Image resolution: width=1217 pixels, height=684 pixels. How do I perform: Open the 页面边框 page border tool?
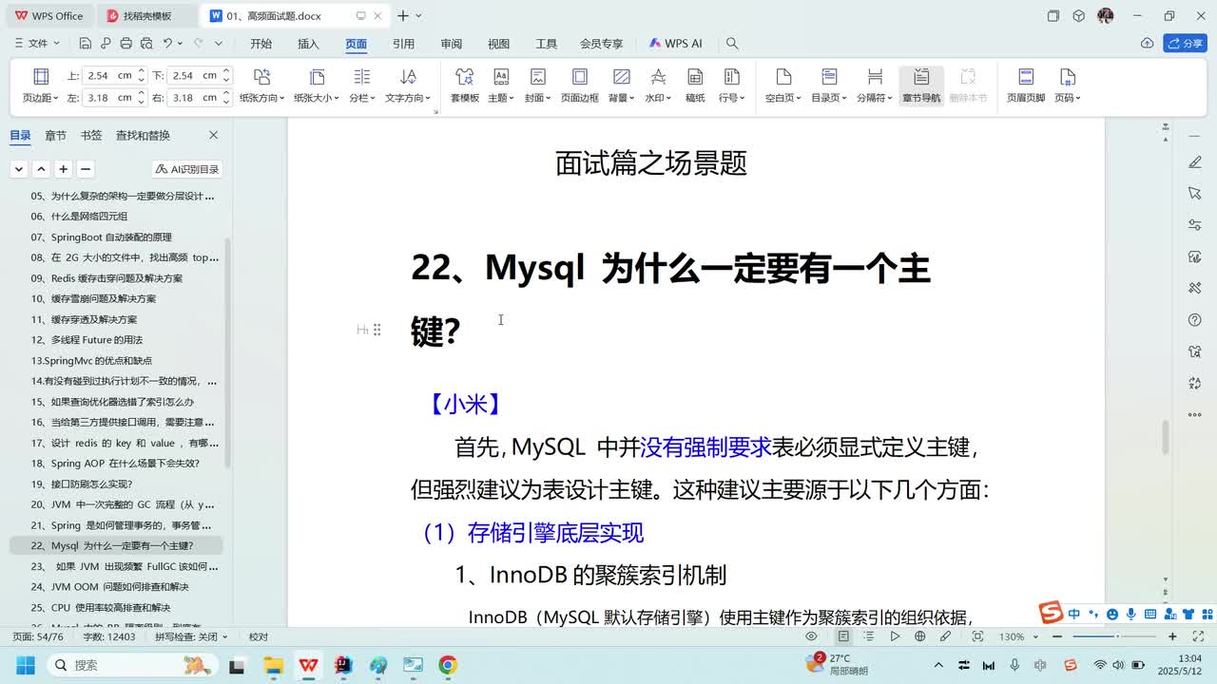pyautogui.click(x=579, y=85)
